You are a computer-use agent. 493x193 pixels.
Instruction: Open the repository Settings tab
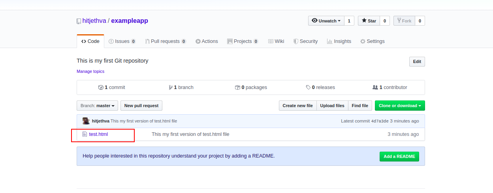[x=372, y=41]
